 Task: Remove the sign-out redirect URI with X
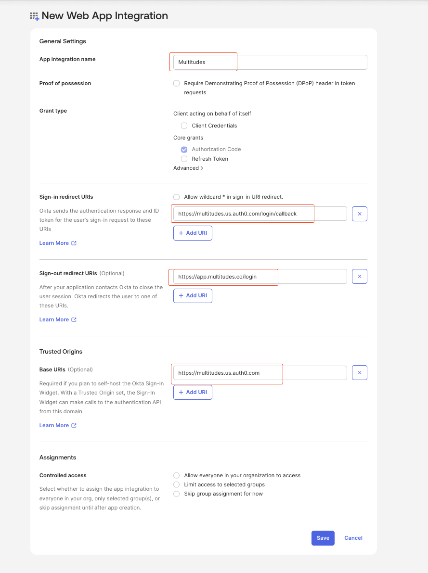(359, 276)
